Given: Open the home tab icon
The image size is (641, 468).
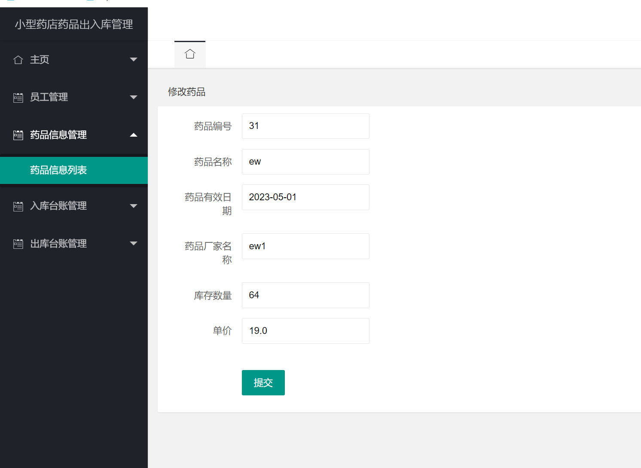Looking at the screenshot, I should (190, 54).
